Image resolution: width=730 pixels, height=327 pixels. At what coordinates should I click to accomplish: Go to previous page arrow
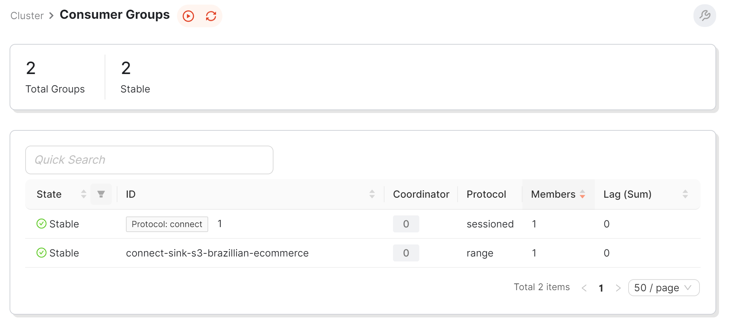(x=584, y=288)
